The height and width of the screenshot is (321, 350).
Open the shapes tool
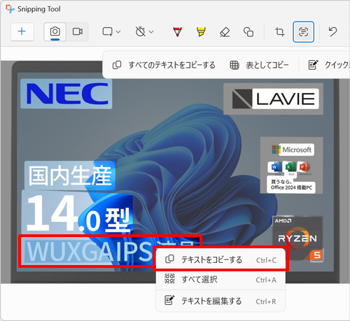click(248, 31)
